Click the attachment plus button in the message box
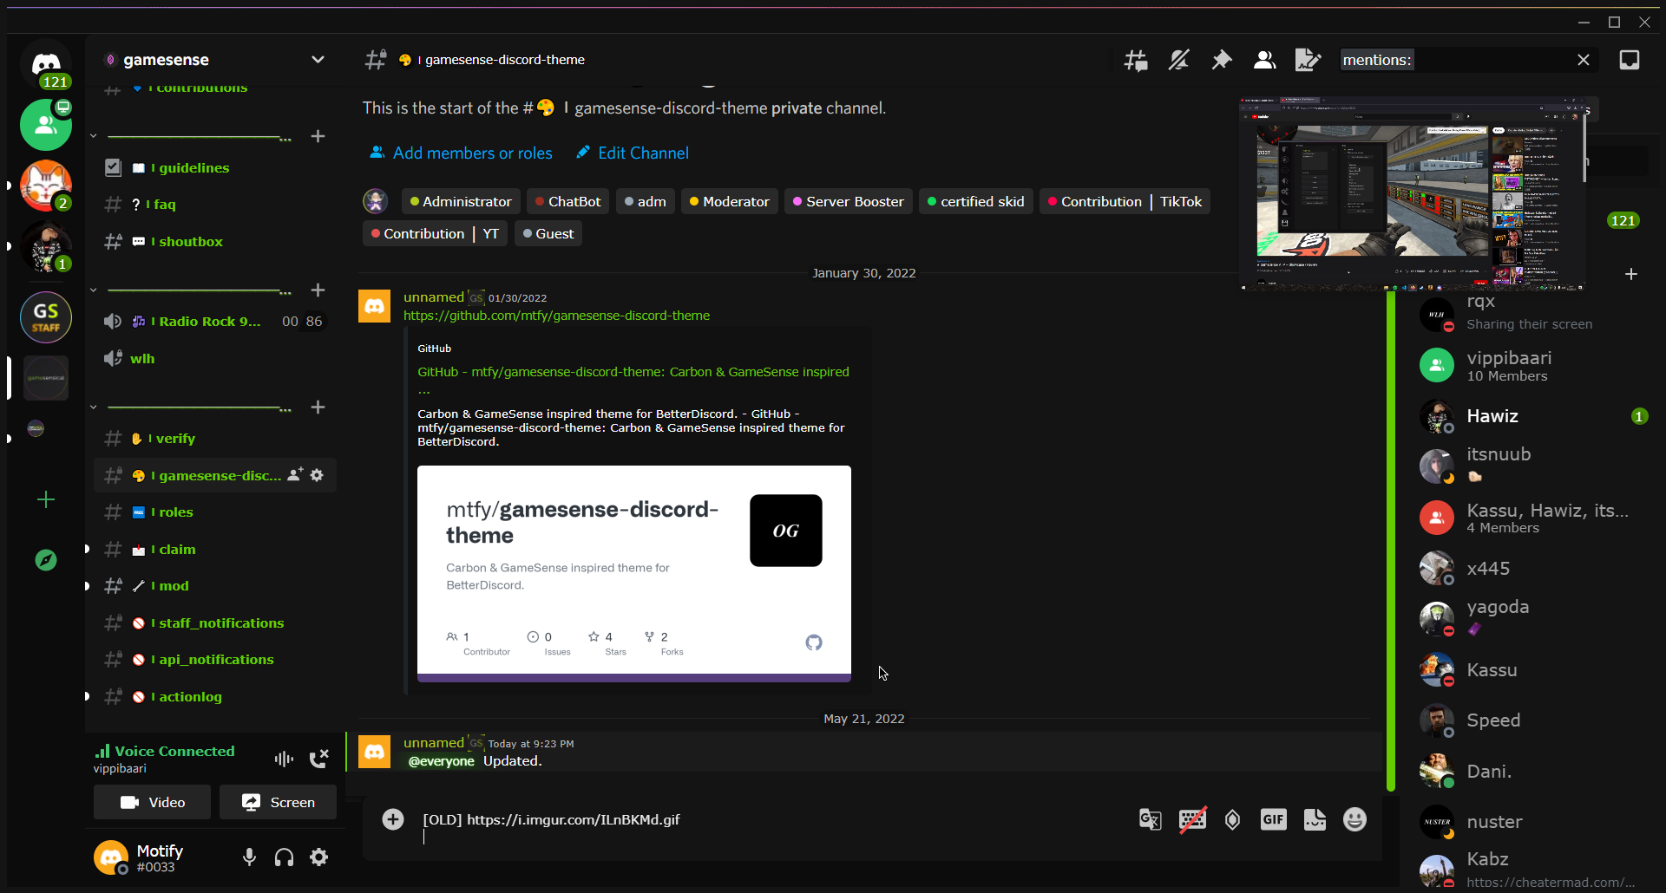The image size is (1666, 893). point(393,819)
